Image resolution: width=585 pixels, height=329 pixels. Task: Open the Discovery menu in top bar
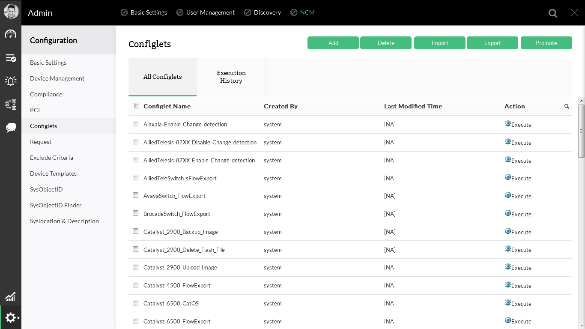click(x=267, y=12)
